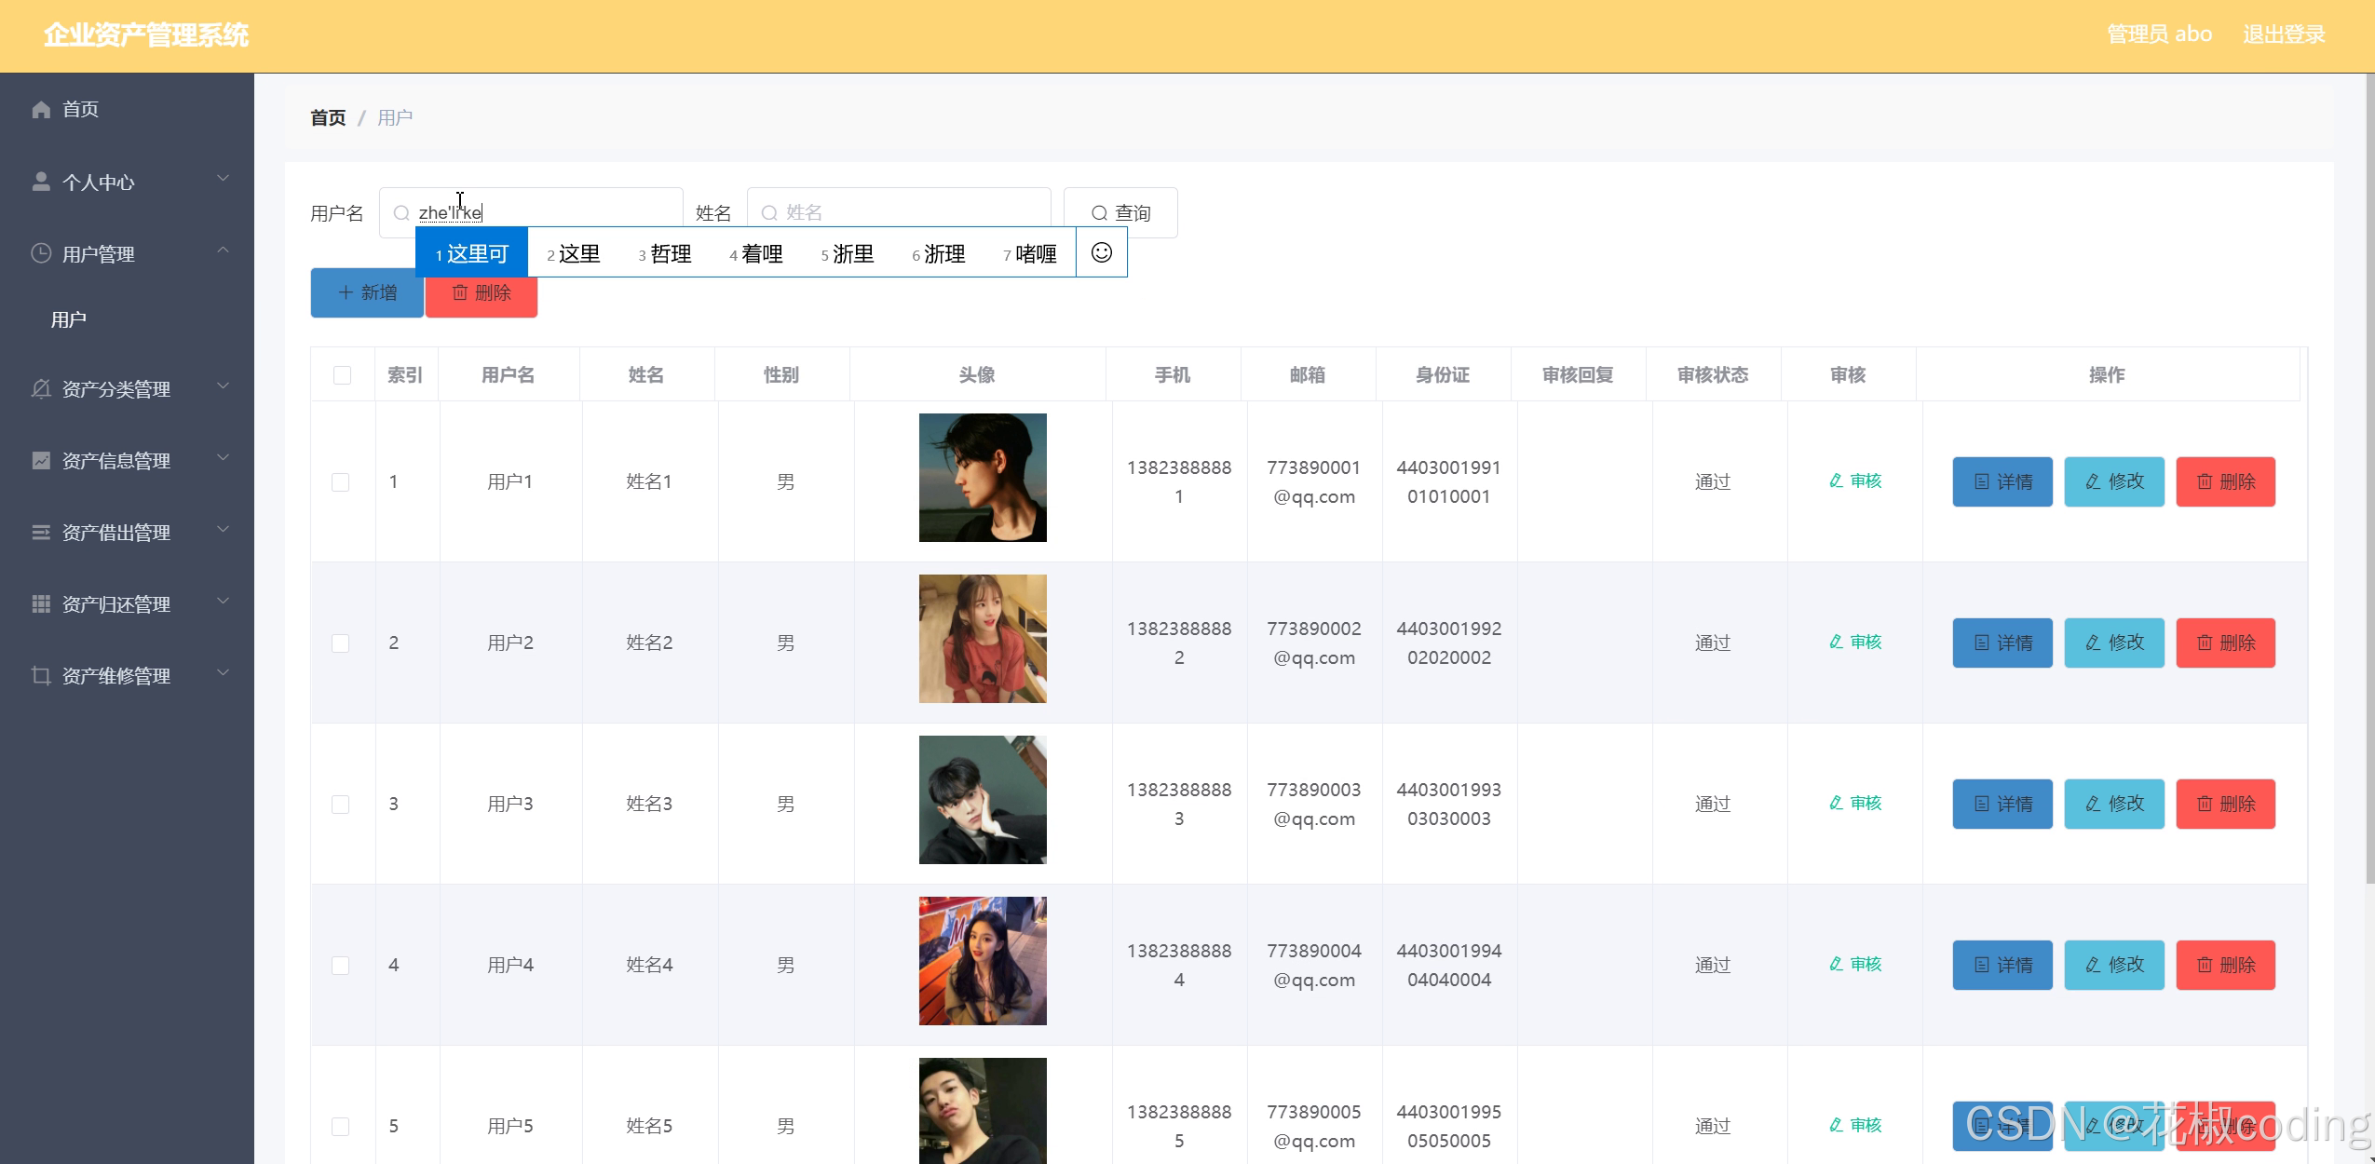Viewport: 2375px width, 1164px height.
Task: Click the clock icon beside 用户管理
Action: click(41, 253)
